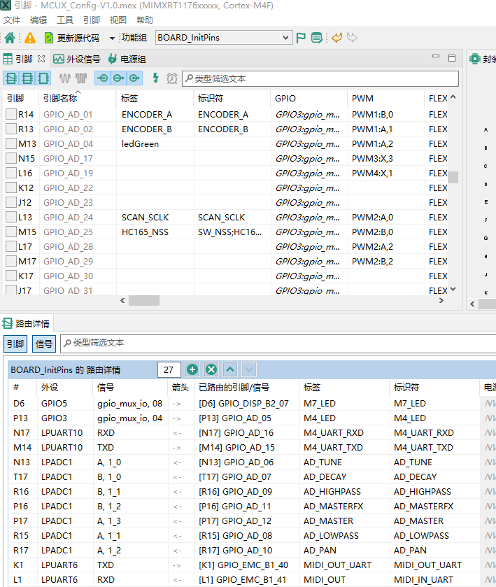The width and height of the screenshot is (496, 587).
Task: Open the orange warning problems icon
Action: point(30,38)
